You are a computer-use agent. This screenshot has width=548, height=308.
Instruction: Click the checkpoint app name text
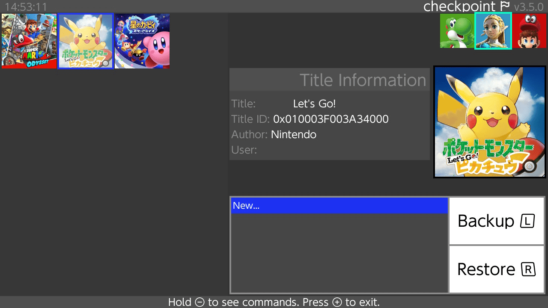click(x=460, y=6)
